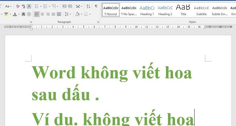Highlight text with yellow highlighter
The width and height of the screenshot is (236, 126).
[x=6, y=14]
